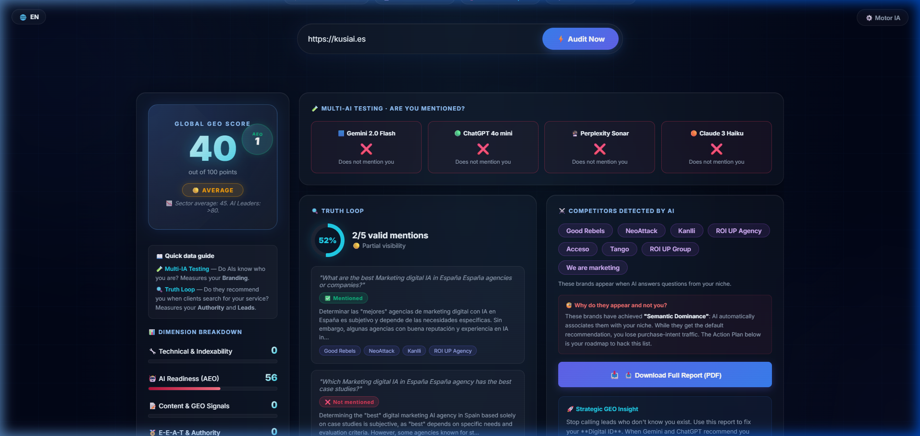
Task: Select the Tango competitor chip
Action: [x=620, y=249]
